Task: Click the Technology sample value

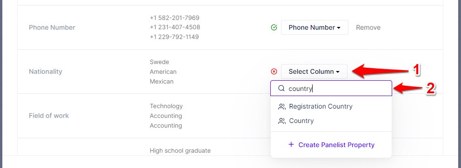Action: click(x=166, y=106)
